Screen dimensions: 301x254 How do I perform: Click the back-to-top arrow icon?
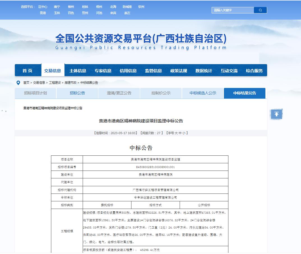(276, 114)
